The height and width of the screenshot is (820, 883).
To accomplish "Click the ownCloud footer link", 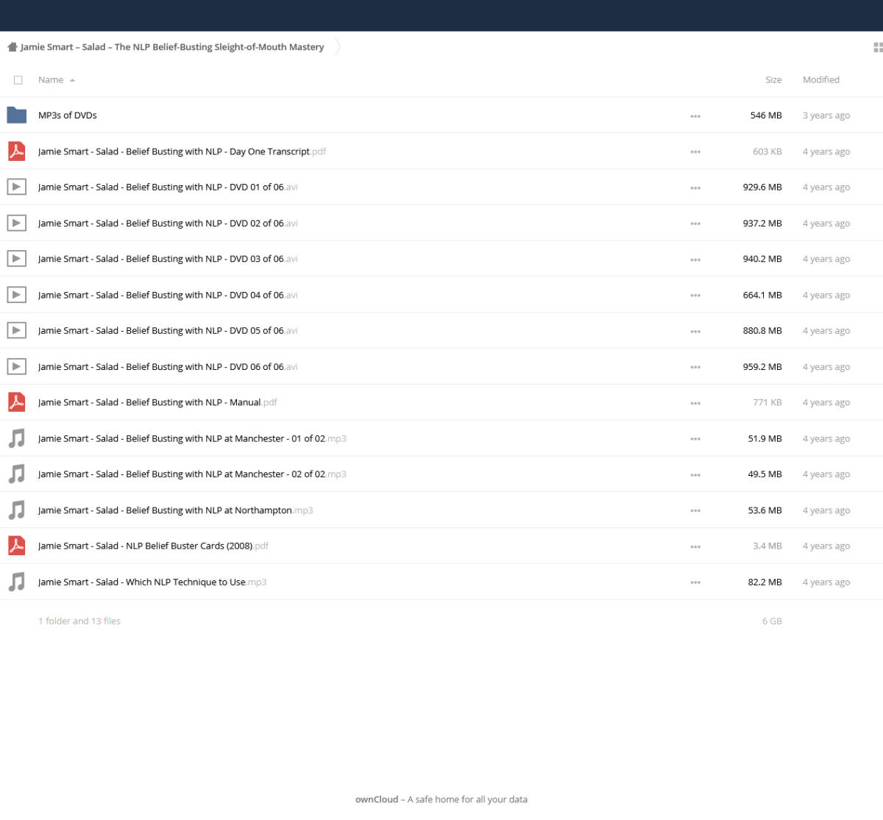I will [x=377, y=799].
